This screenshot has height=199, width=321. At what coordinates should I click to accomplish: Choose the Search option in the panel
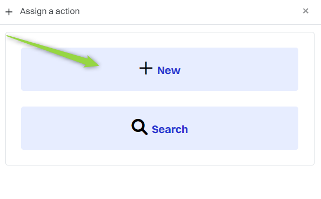tap(159, 128)
